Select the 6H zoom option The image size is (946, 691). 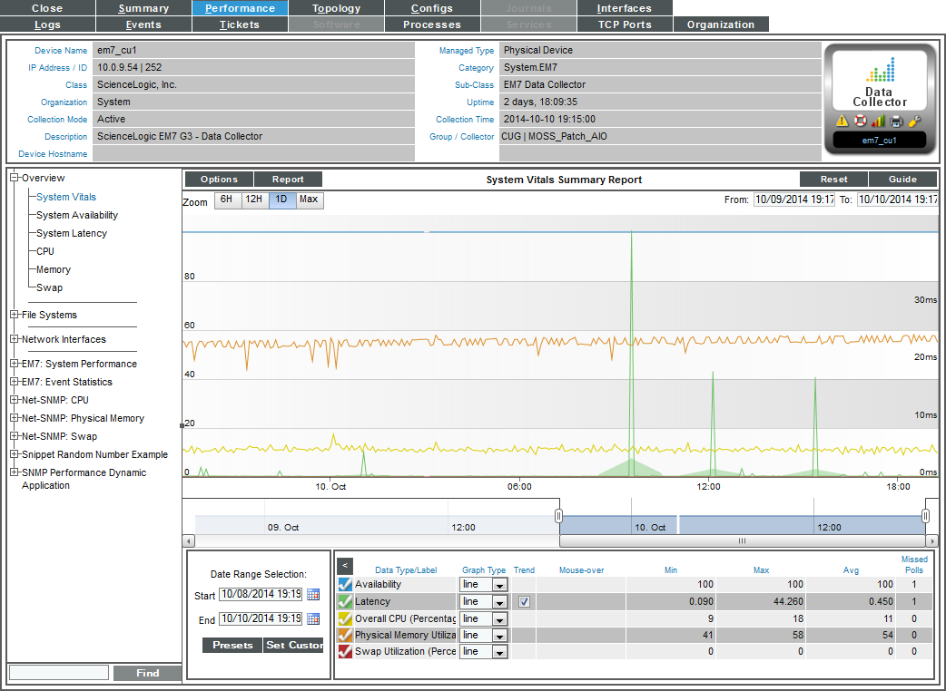click(x=228, y=200)
